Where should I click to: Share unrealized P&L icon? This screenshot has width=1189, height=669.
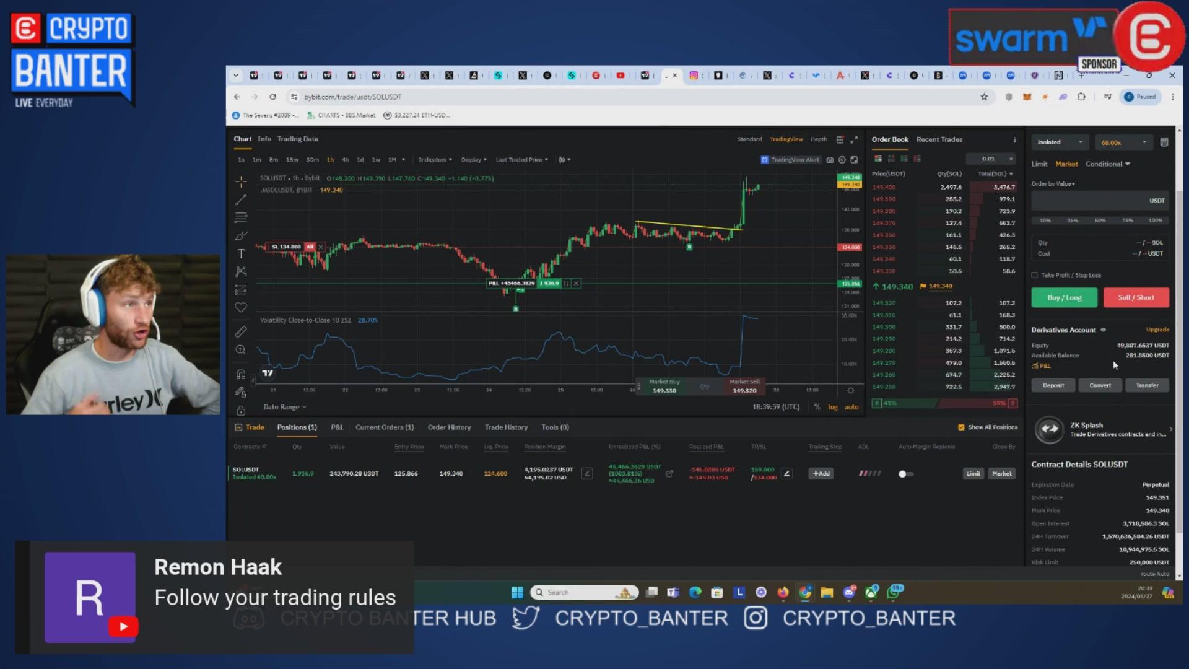pyautogui.click(x=669, y=474)
